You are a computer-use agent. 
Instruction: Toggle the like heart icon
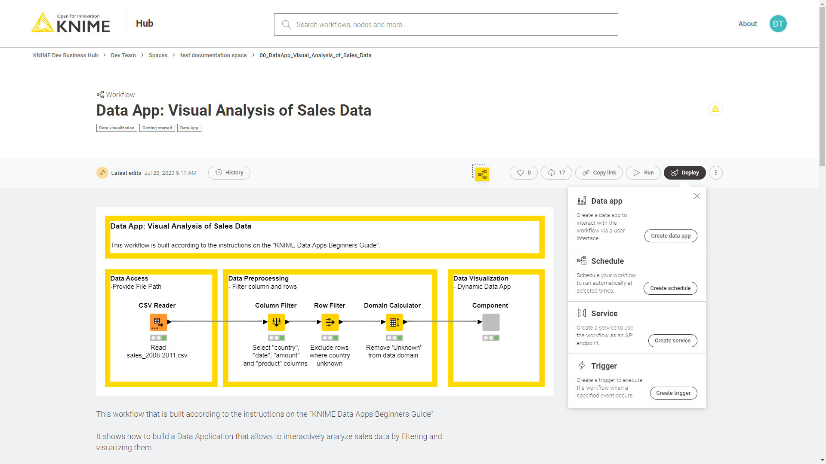[x=520, y=173]
